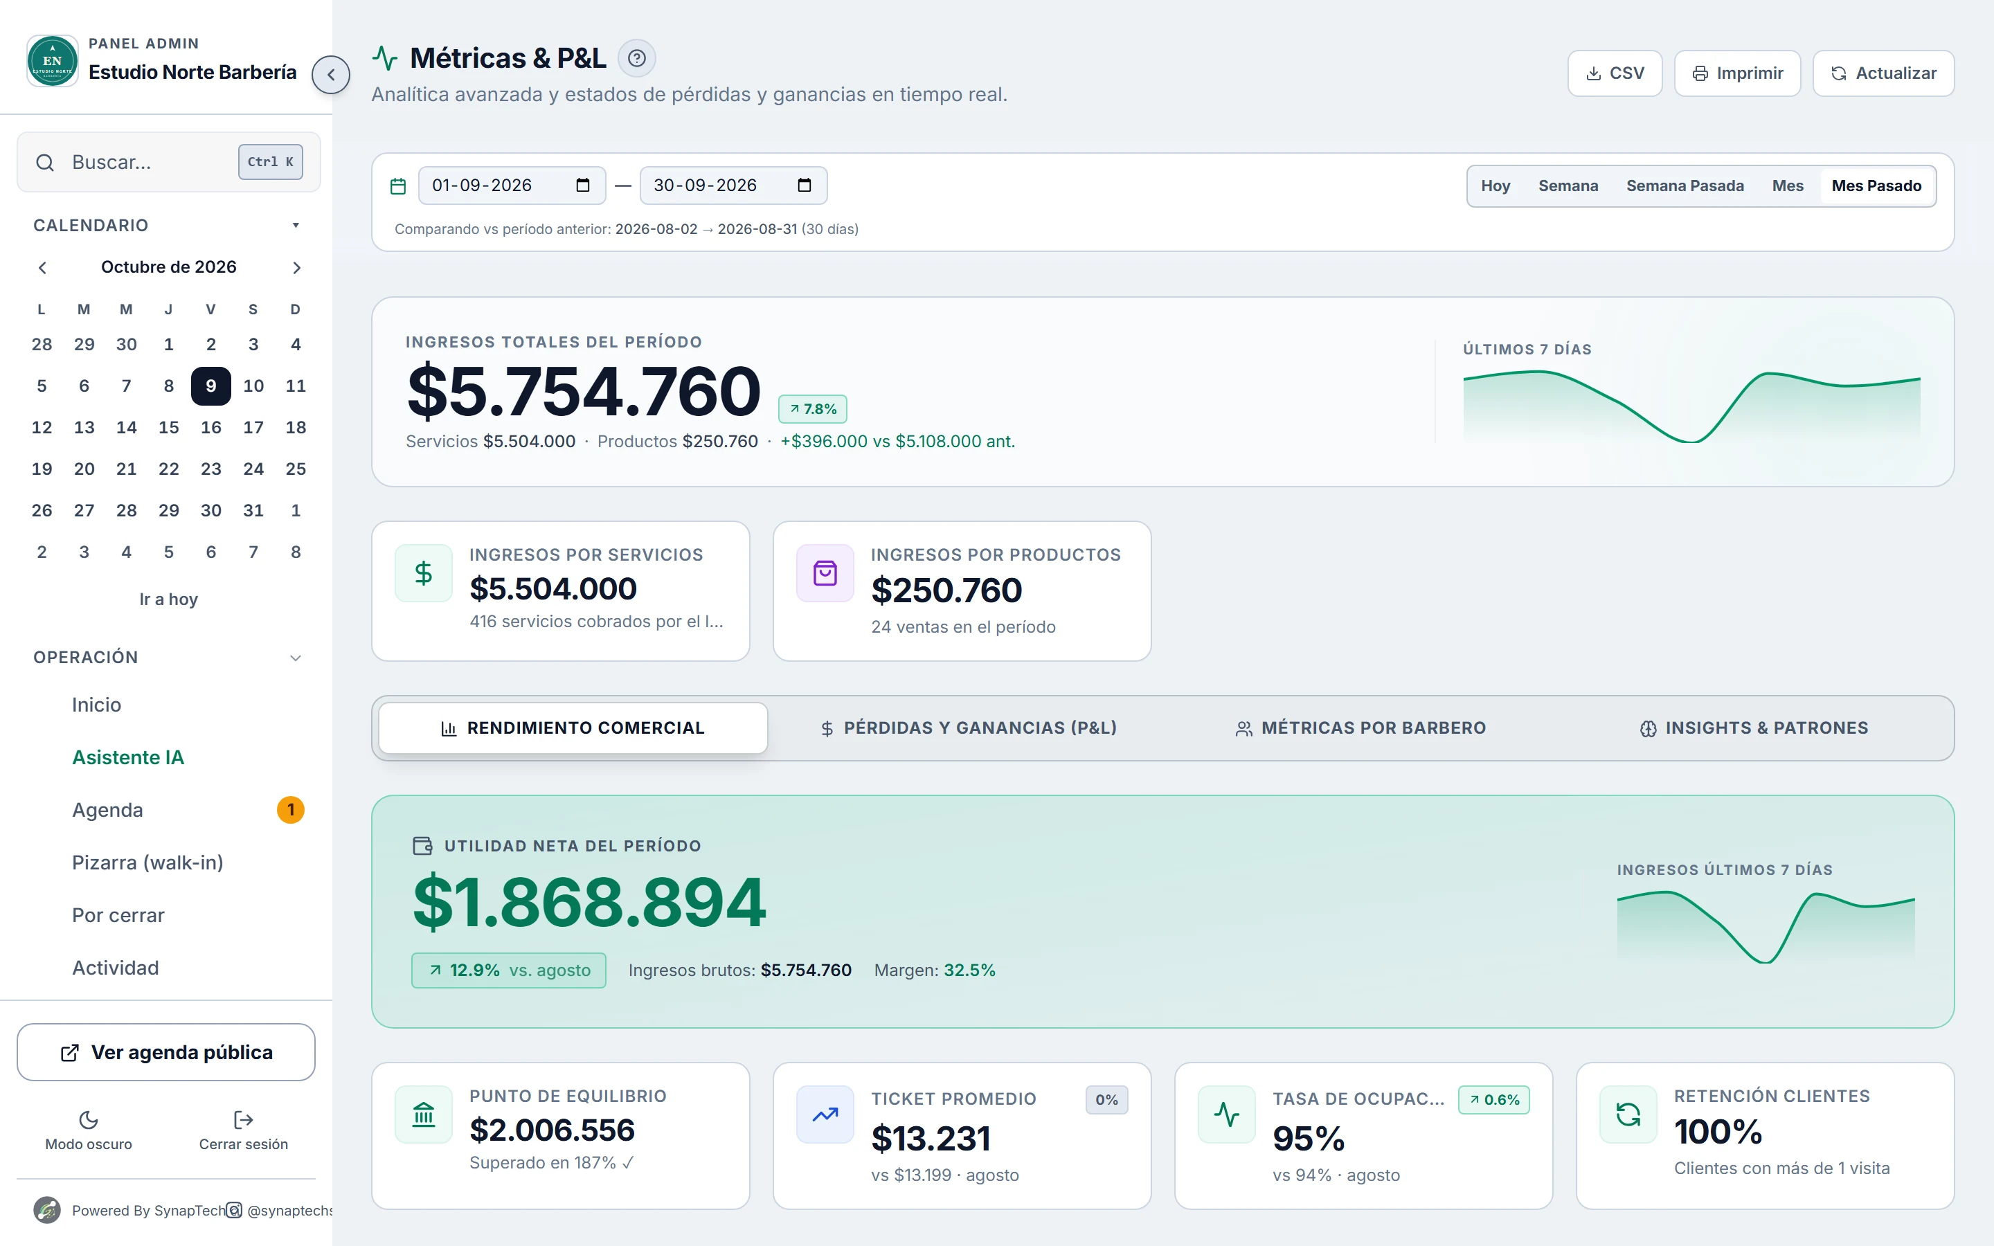Click the pulse icon on Tasa de Ocupación
The height and width of the screenshot is (1246, 1994).
[1226, 1114]
